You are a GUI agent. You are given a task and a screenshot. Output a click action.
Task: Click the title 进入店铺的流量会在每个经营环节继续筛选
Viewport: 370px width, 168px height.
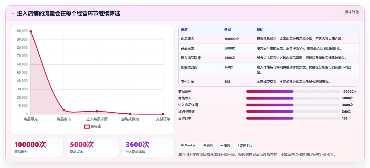tap(68, 14)
